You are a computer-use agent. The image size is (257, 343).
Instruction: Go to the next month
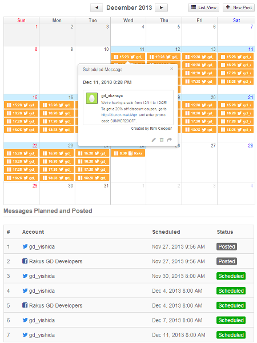[161, 7]
